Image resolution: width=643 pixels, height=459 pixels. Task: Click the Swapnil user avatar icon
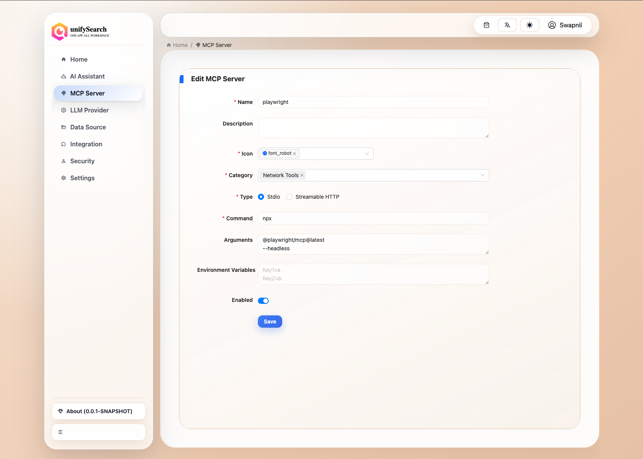(552, 25)
